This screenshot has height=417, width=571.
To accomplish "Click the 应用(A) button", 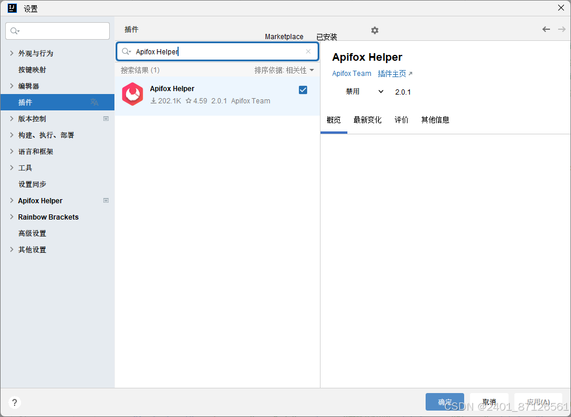I will (538, 402).
